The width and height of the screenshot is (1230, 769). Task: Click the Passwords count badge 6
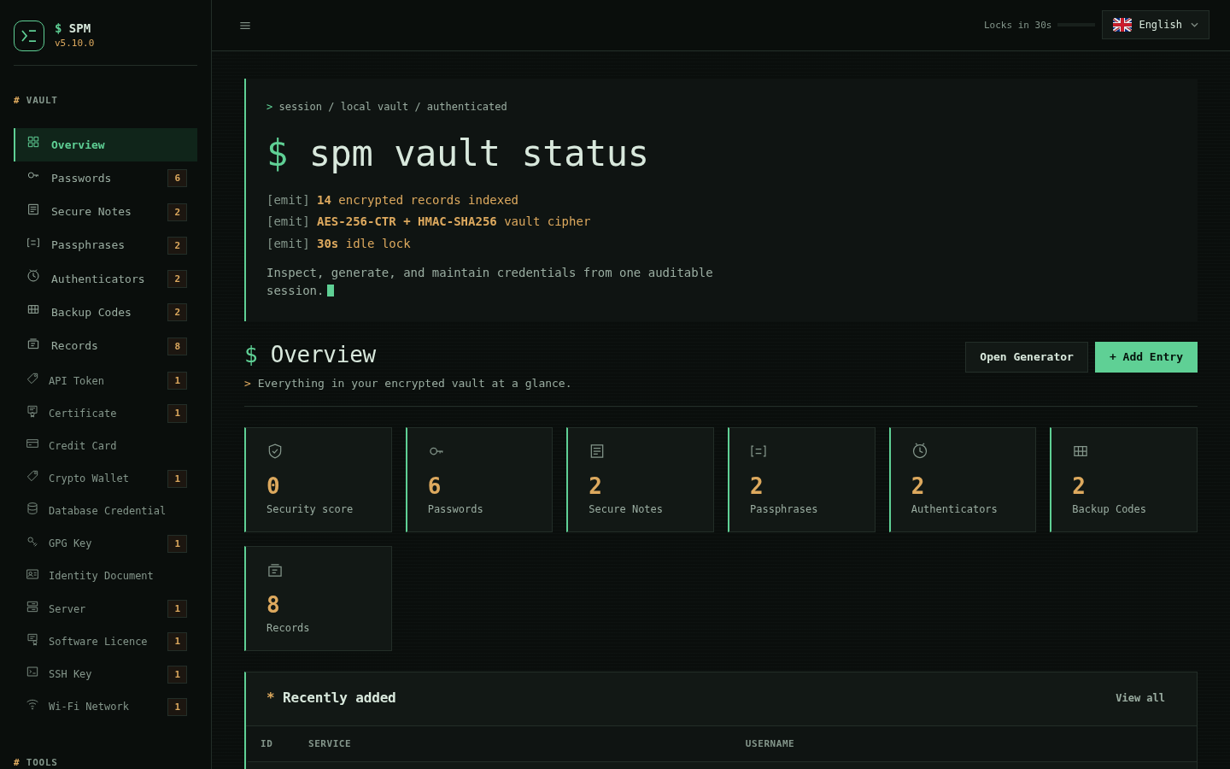(178, 178)
